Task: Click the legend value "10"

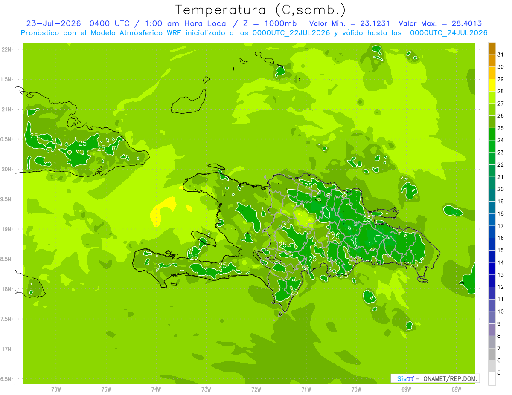Action: point(501,311)
